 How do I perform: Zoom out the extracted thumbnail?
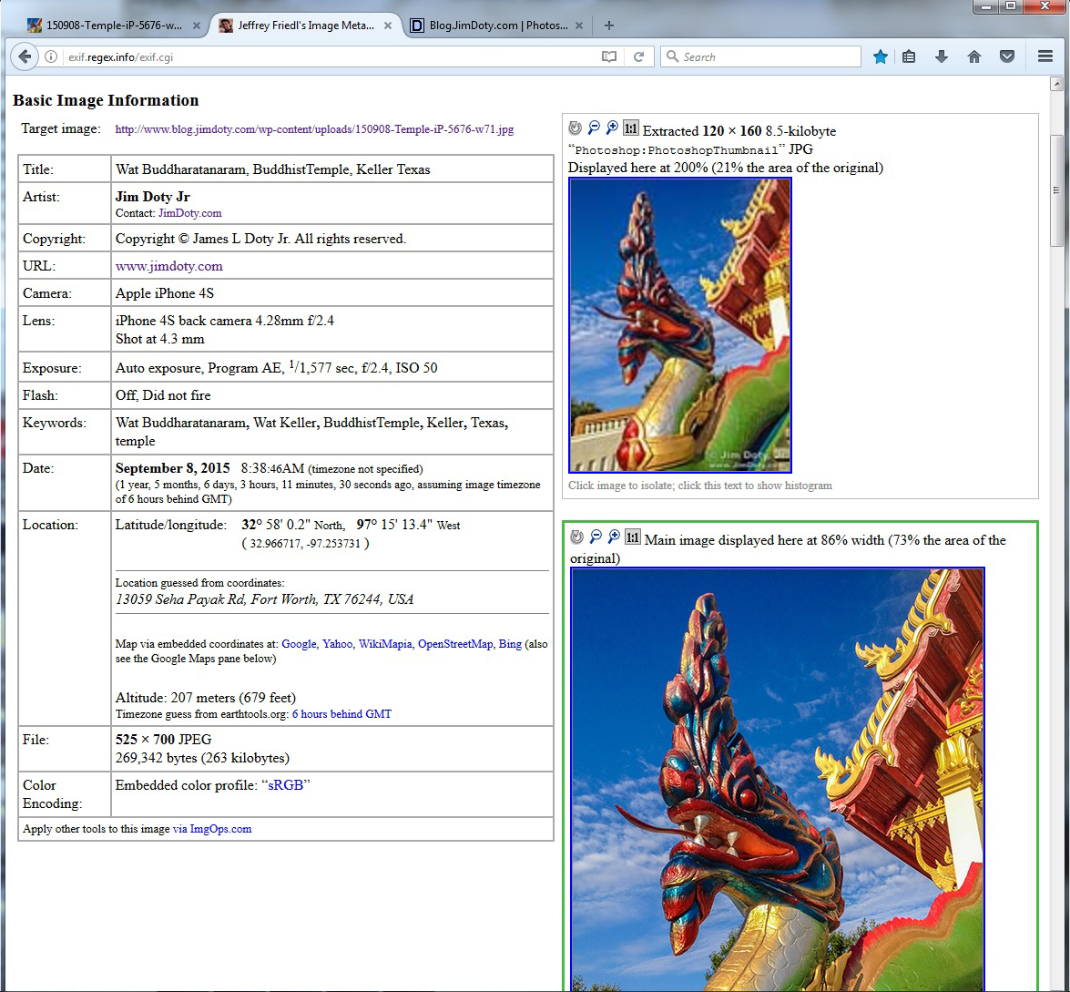594,128
